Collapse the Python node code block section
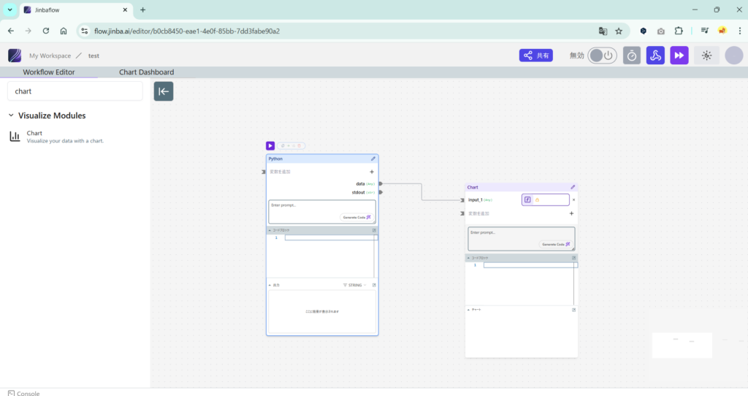Screen dimensions: 748x396 (x=270, y=230)
